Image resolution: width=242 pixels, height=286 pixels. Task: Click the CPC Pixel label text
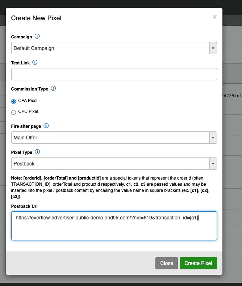tap(28, 112)
